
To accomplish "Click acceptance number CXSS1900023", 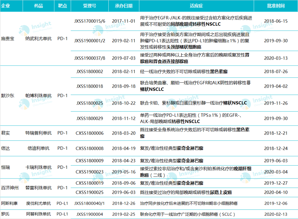I will click(x=89, y=172).
